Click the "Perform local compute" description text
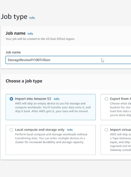 tap(51, 138)
